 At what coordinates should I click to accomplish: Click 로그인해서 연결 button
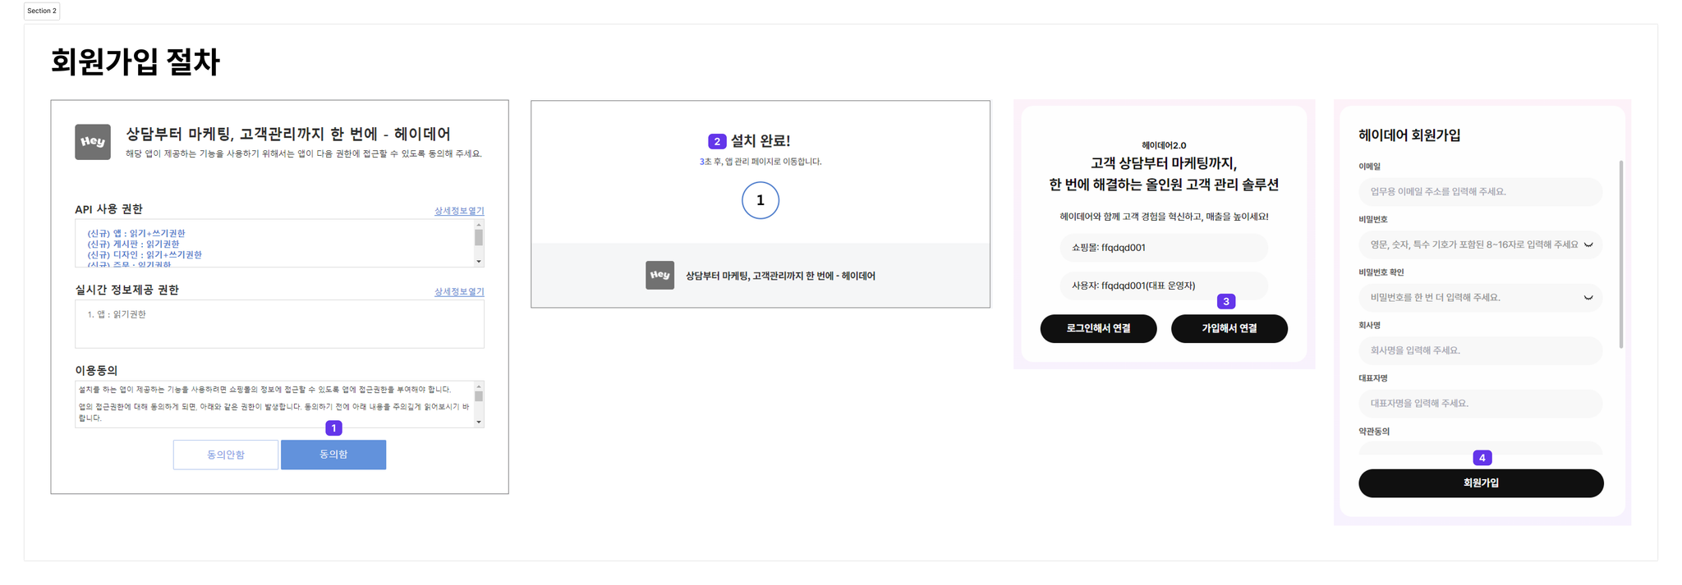click(x=1098, y=328)
